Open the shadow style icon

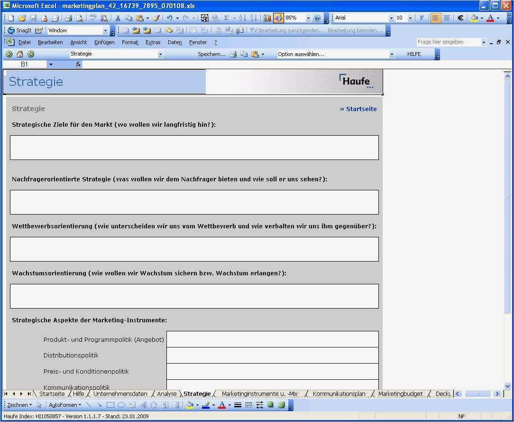click(x=270, y=405)
